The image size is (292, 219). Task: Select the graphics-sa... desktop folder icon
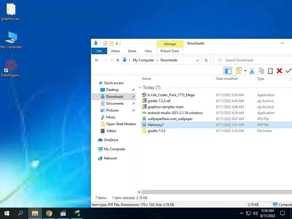point(11,12)
